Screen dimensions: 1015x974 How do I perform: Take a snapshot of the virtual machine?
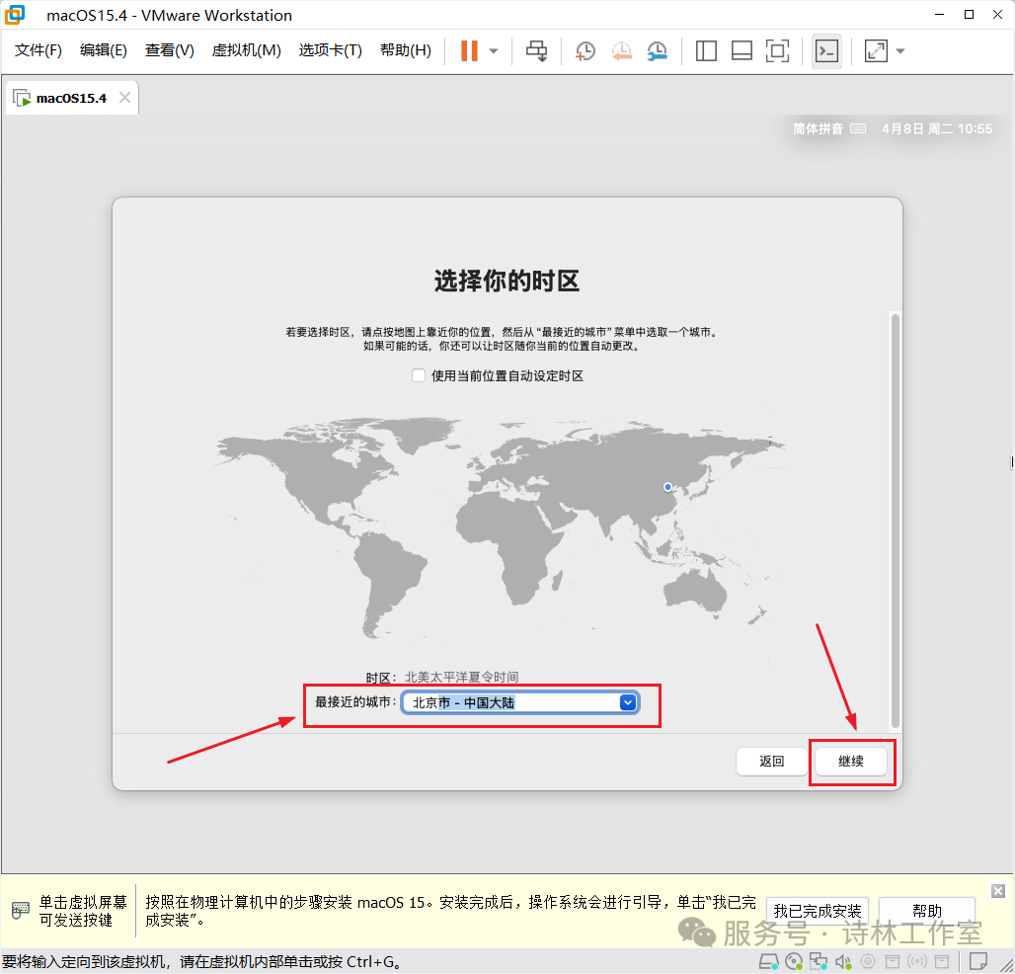pyautogui.click(x=586, y=50)
